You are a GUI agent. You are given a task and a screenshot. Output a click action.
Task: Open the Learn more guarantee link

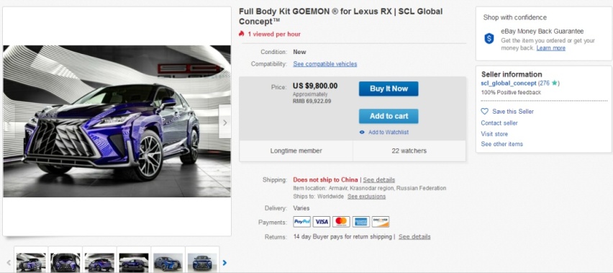(x=551, y=48)
